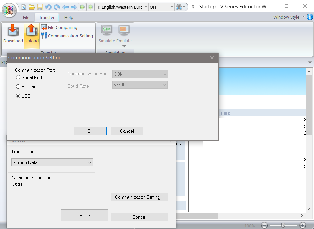Click the zoom slider handle in status bar
The width and height of the screenshot is (314, 229).
coord(283,225)
